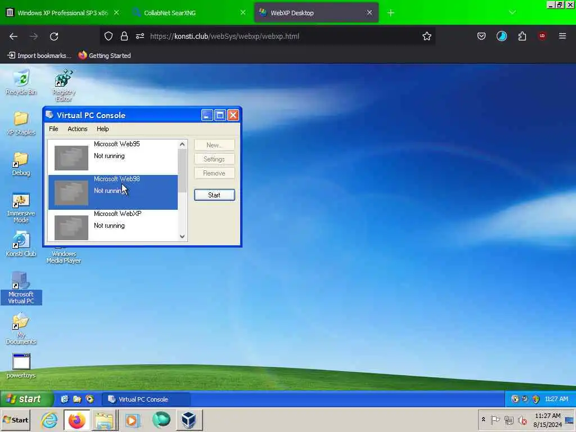Reload the page with the refresh icon
The height and width of the screenshot is (432, 576).
54,37
